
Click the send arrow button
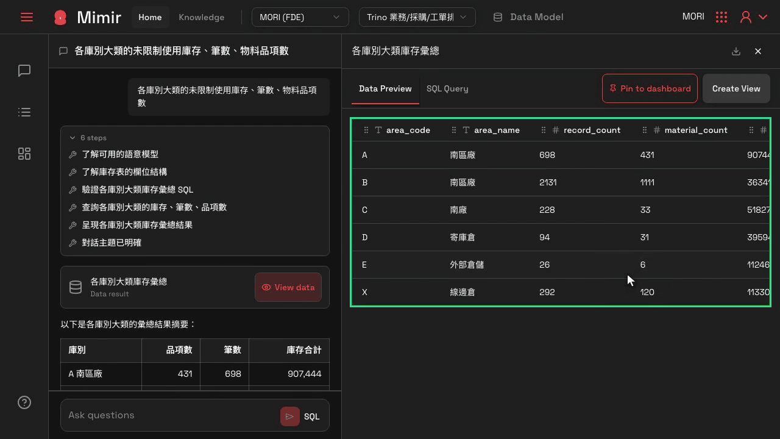(x=290, y=416)
